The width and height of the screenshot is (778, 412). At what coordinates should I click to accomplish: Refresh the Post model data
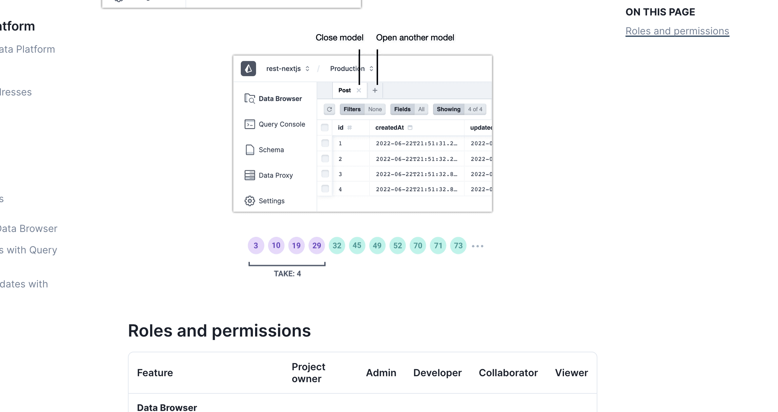329,109
